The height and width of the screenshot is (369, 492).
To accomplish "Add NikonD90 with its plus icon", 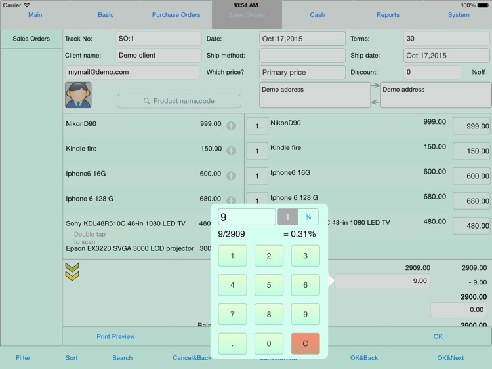I will click(231, 126).
